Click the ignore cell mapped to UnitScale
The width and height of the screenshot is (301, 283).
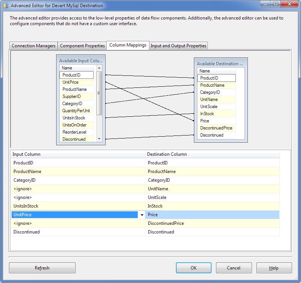click(x=78, y=197)
